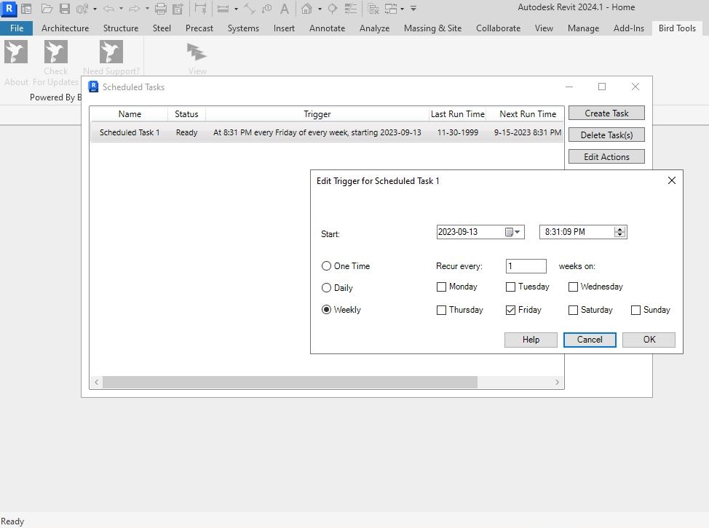
Task: Click the Undo arrow icon
Action: point(108,9)
